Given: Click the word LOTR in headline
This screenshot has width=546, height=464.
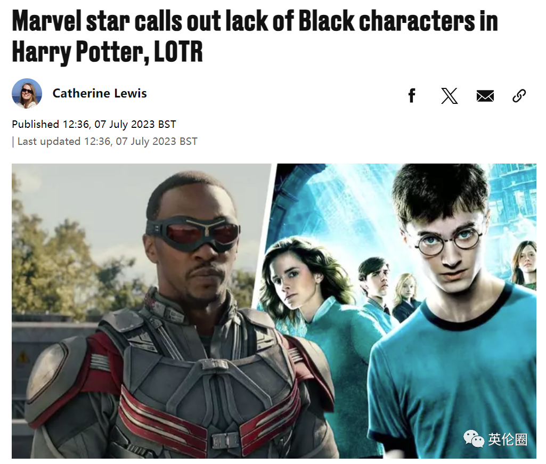Looking at the screenshot, I should [178, 52].
